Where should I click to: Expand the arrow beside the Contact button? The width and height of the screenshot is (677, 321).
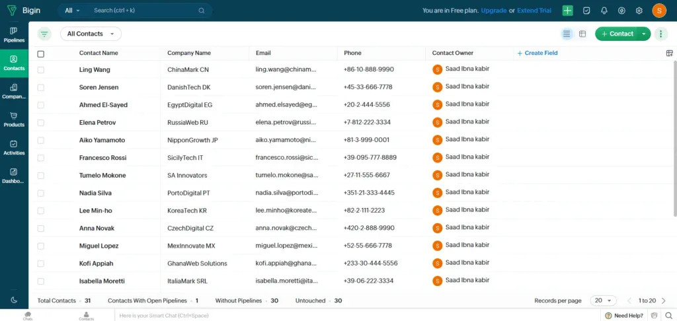(644, 34)
